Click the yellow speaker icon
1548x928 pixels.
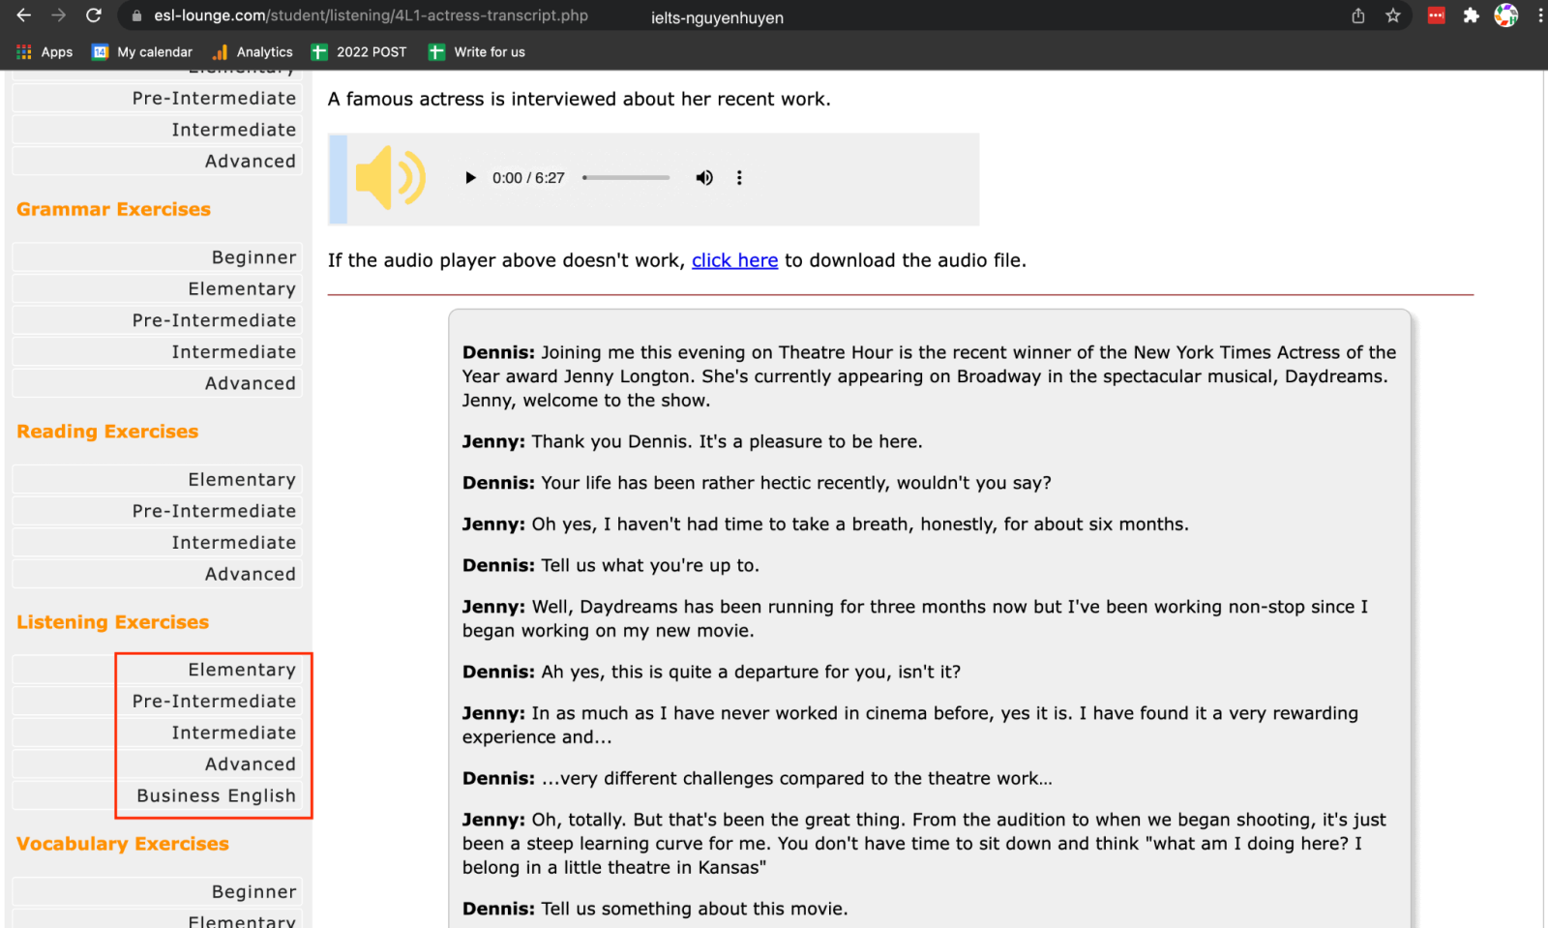[390, 178]
